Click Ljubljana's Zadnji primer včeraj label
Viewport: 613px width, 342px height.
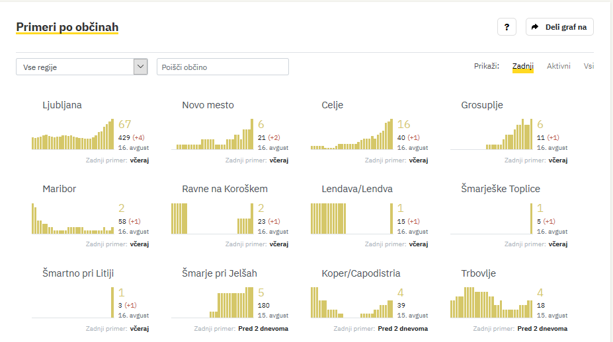coord(117,160)
